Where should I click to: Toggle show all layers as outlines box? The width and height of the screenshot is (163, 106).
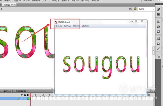click(x=28, y=95)
